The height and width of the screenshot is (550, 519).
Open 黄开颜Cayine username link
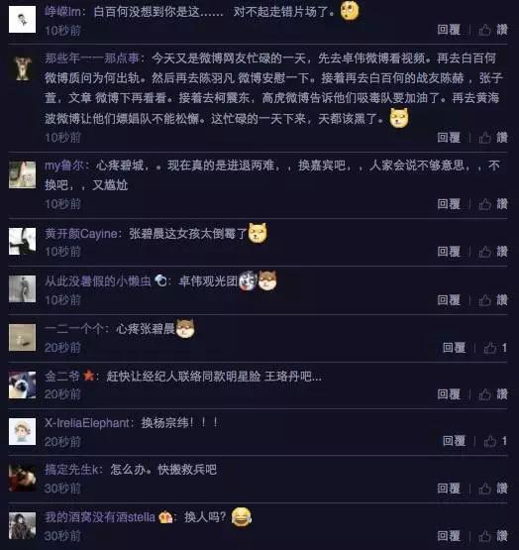point(81,234)
